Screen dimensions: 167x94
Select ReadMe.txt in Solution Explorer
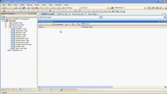pos(17,50)
